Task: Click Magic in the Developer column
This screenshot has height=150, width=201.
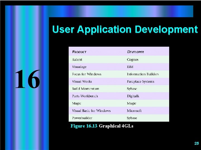Action: click(x=131, y=103)
